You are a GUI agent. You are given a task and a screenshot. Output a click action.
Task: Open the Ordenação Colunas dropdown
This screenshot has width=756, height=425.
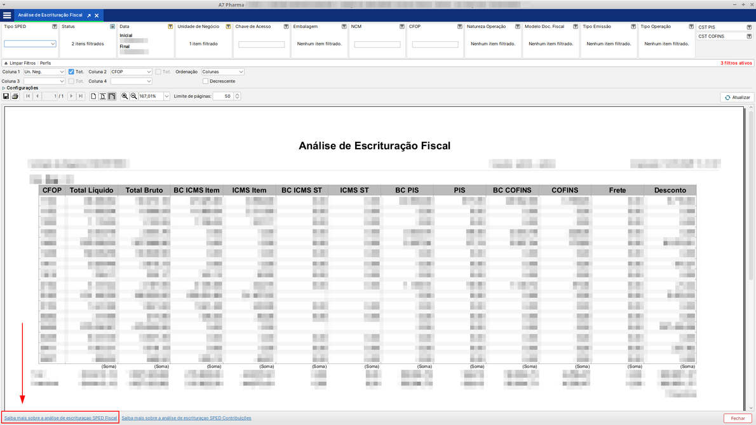pos(222,72)
